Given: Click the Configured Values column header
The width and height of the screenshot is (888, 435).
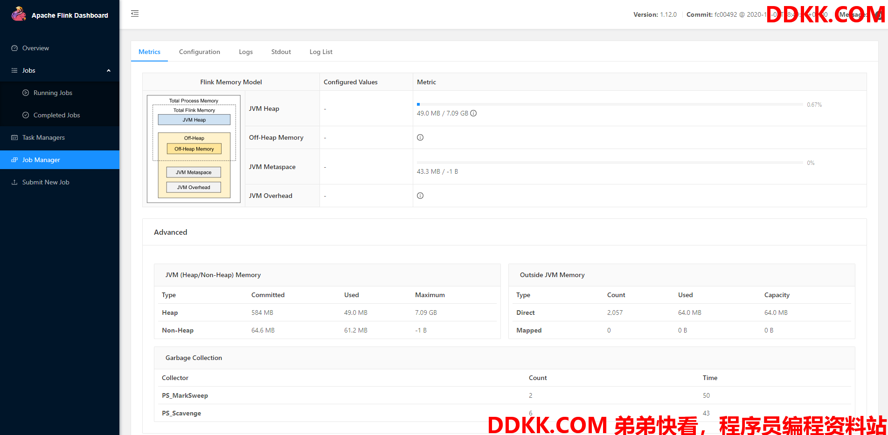Looking at the screenshot, I should (x=351, y=82).
